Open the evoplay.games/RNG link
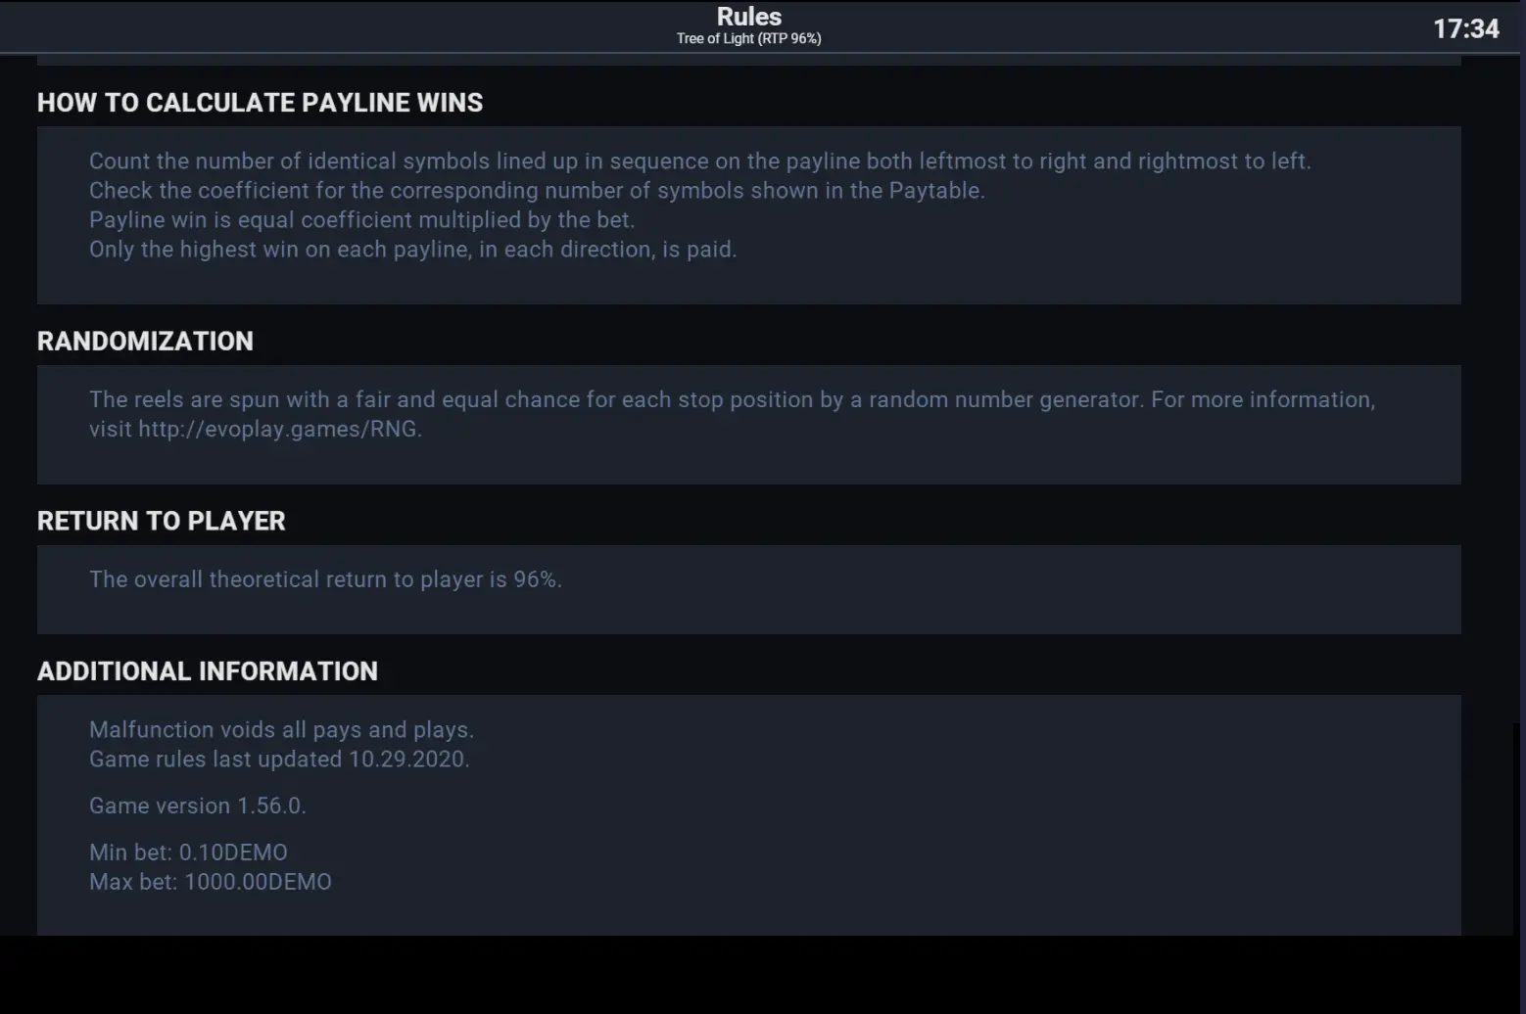This screenshot has height=1014, width=1526. pos(277,429)
